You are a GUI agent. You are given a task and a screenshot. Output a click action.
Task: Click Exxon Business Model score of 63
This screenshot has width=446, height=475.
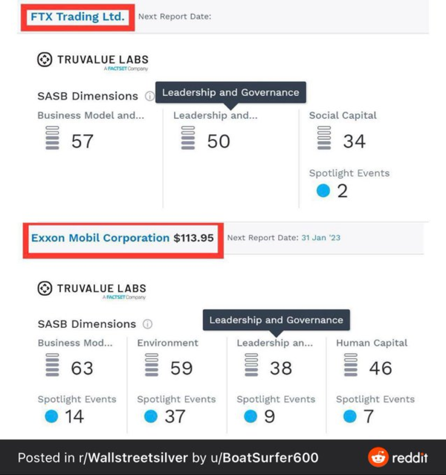82,368
